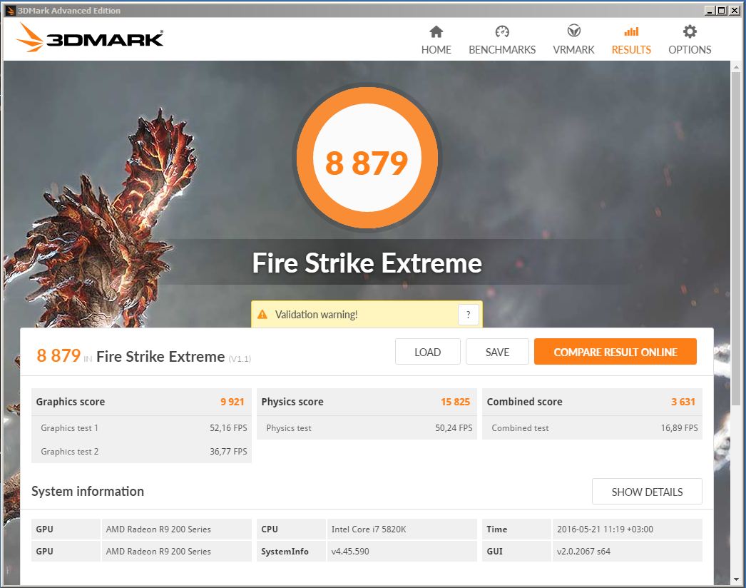This screenshot has width=746, height=588.
Task: Click the SHOW DETAILS button
Action: 647,492
